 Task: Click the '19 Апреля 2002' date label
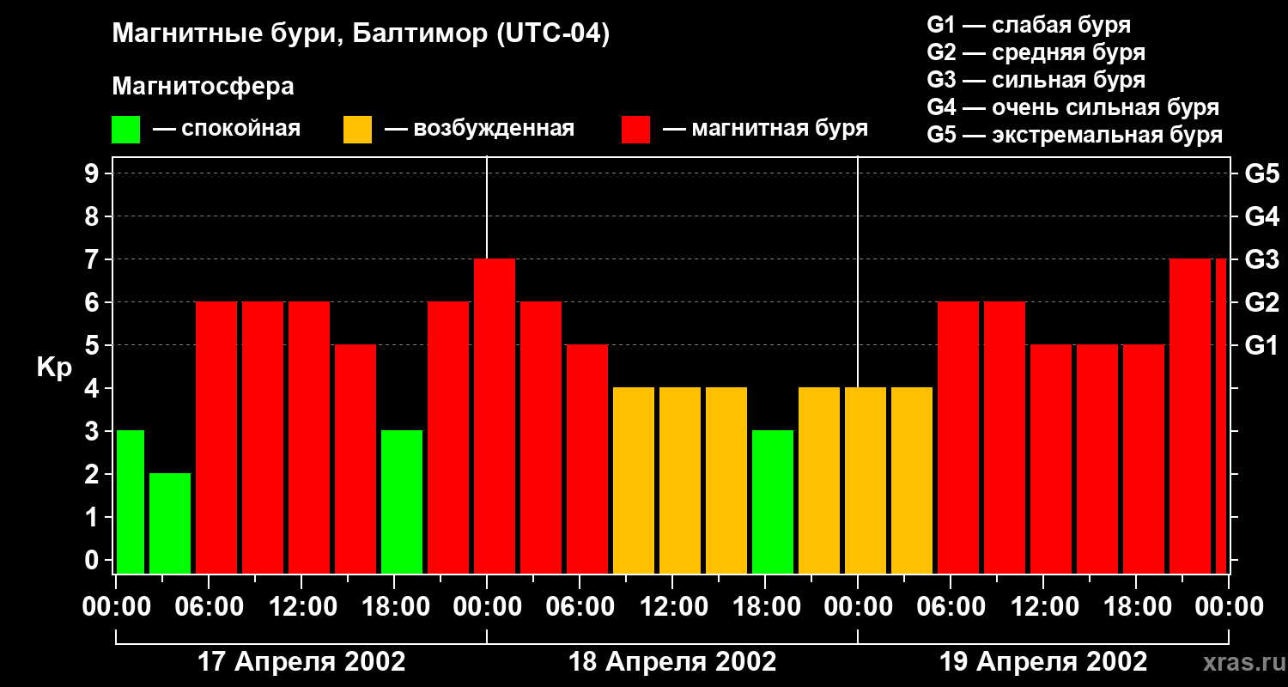[1043, 662]
